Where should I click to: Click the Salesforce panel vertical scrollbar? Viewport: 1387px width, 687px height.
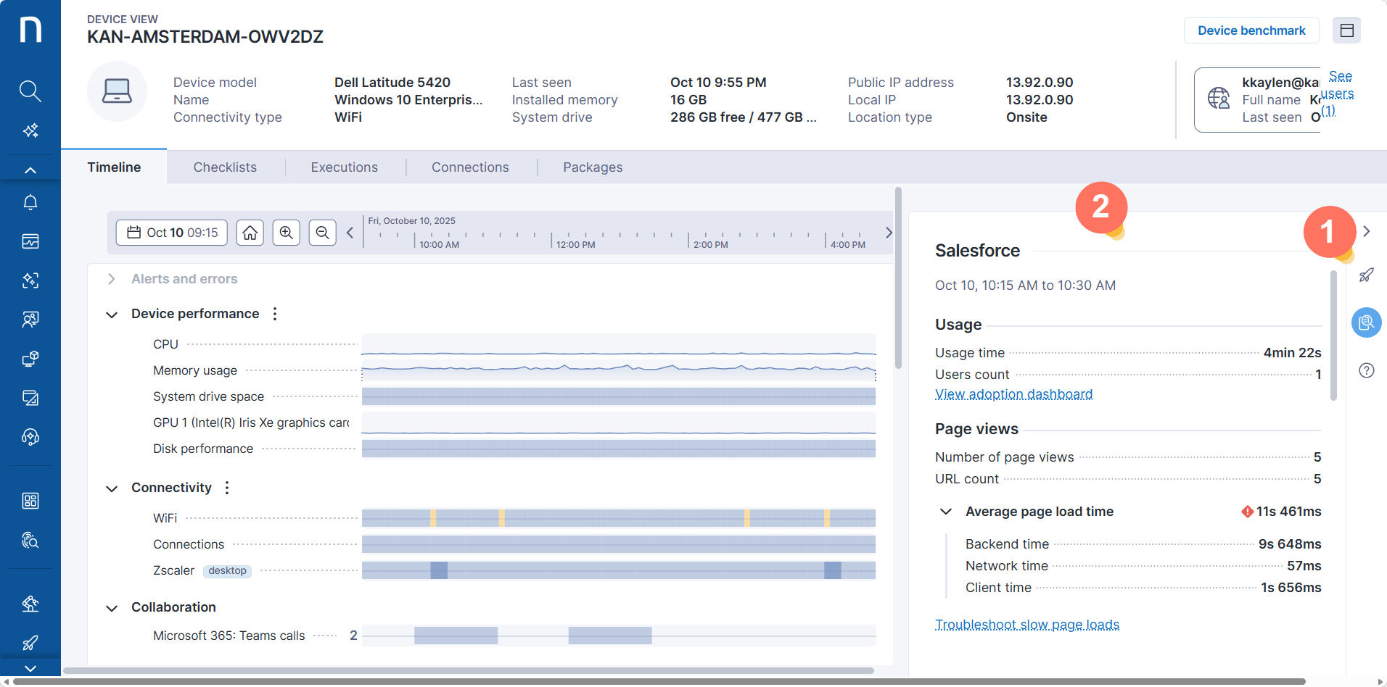pyautogui.click(x=1333, y=336)
